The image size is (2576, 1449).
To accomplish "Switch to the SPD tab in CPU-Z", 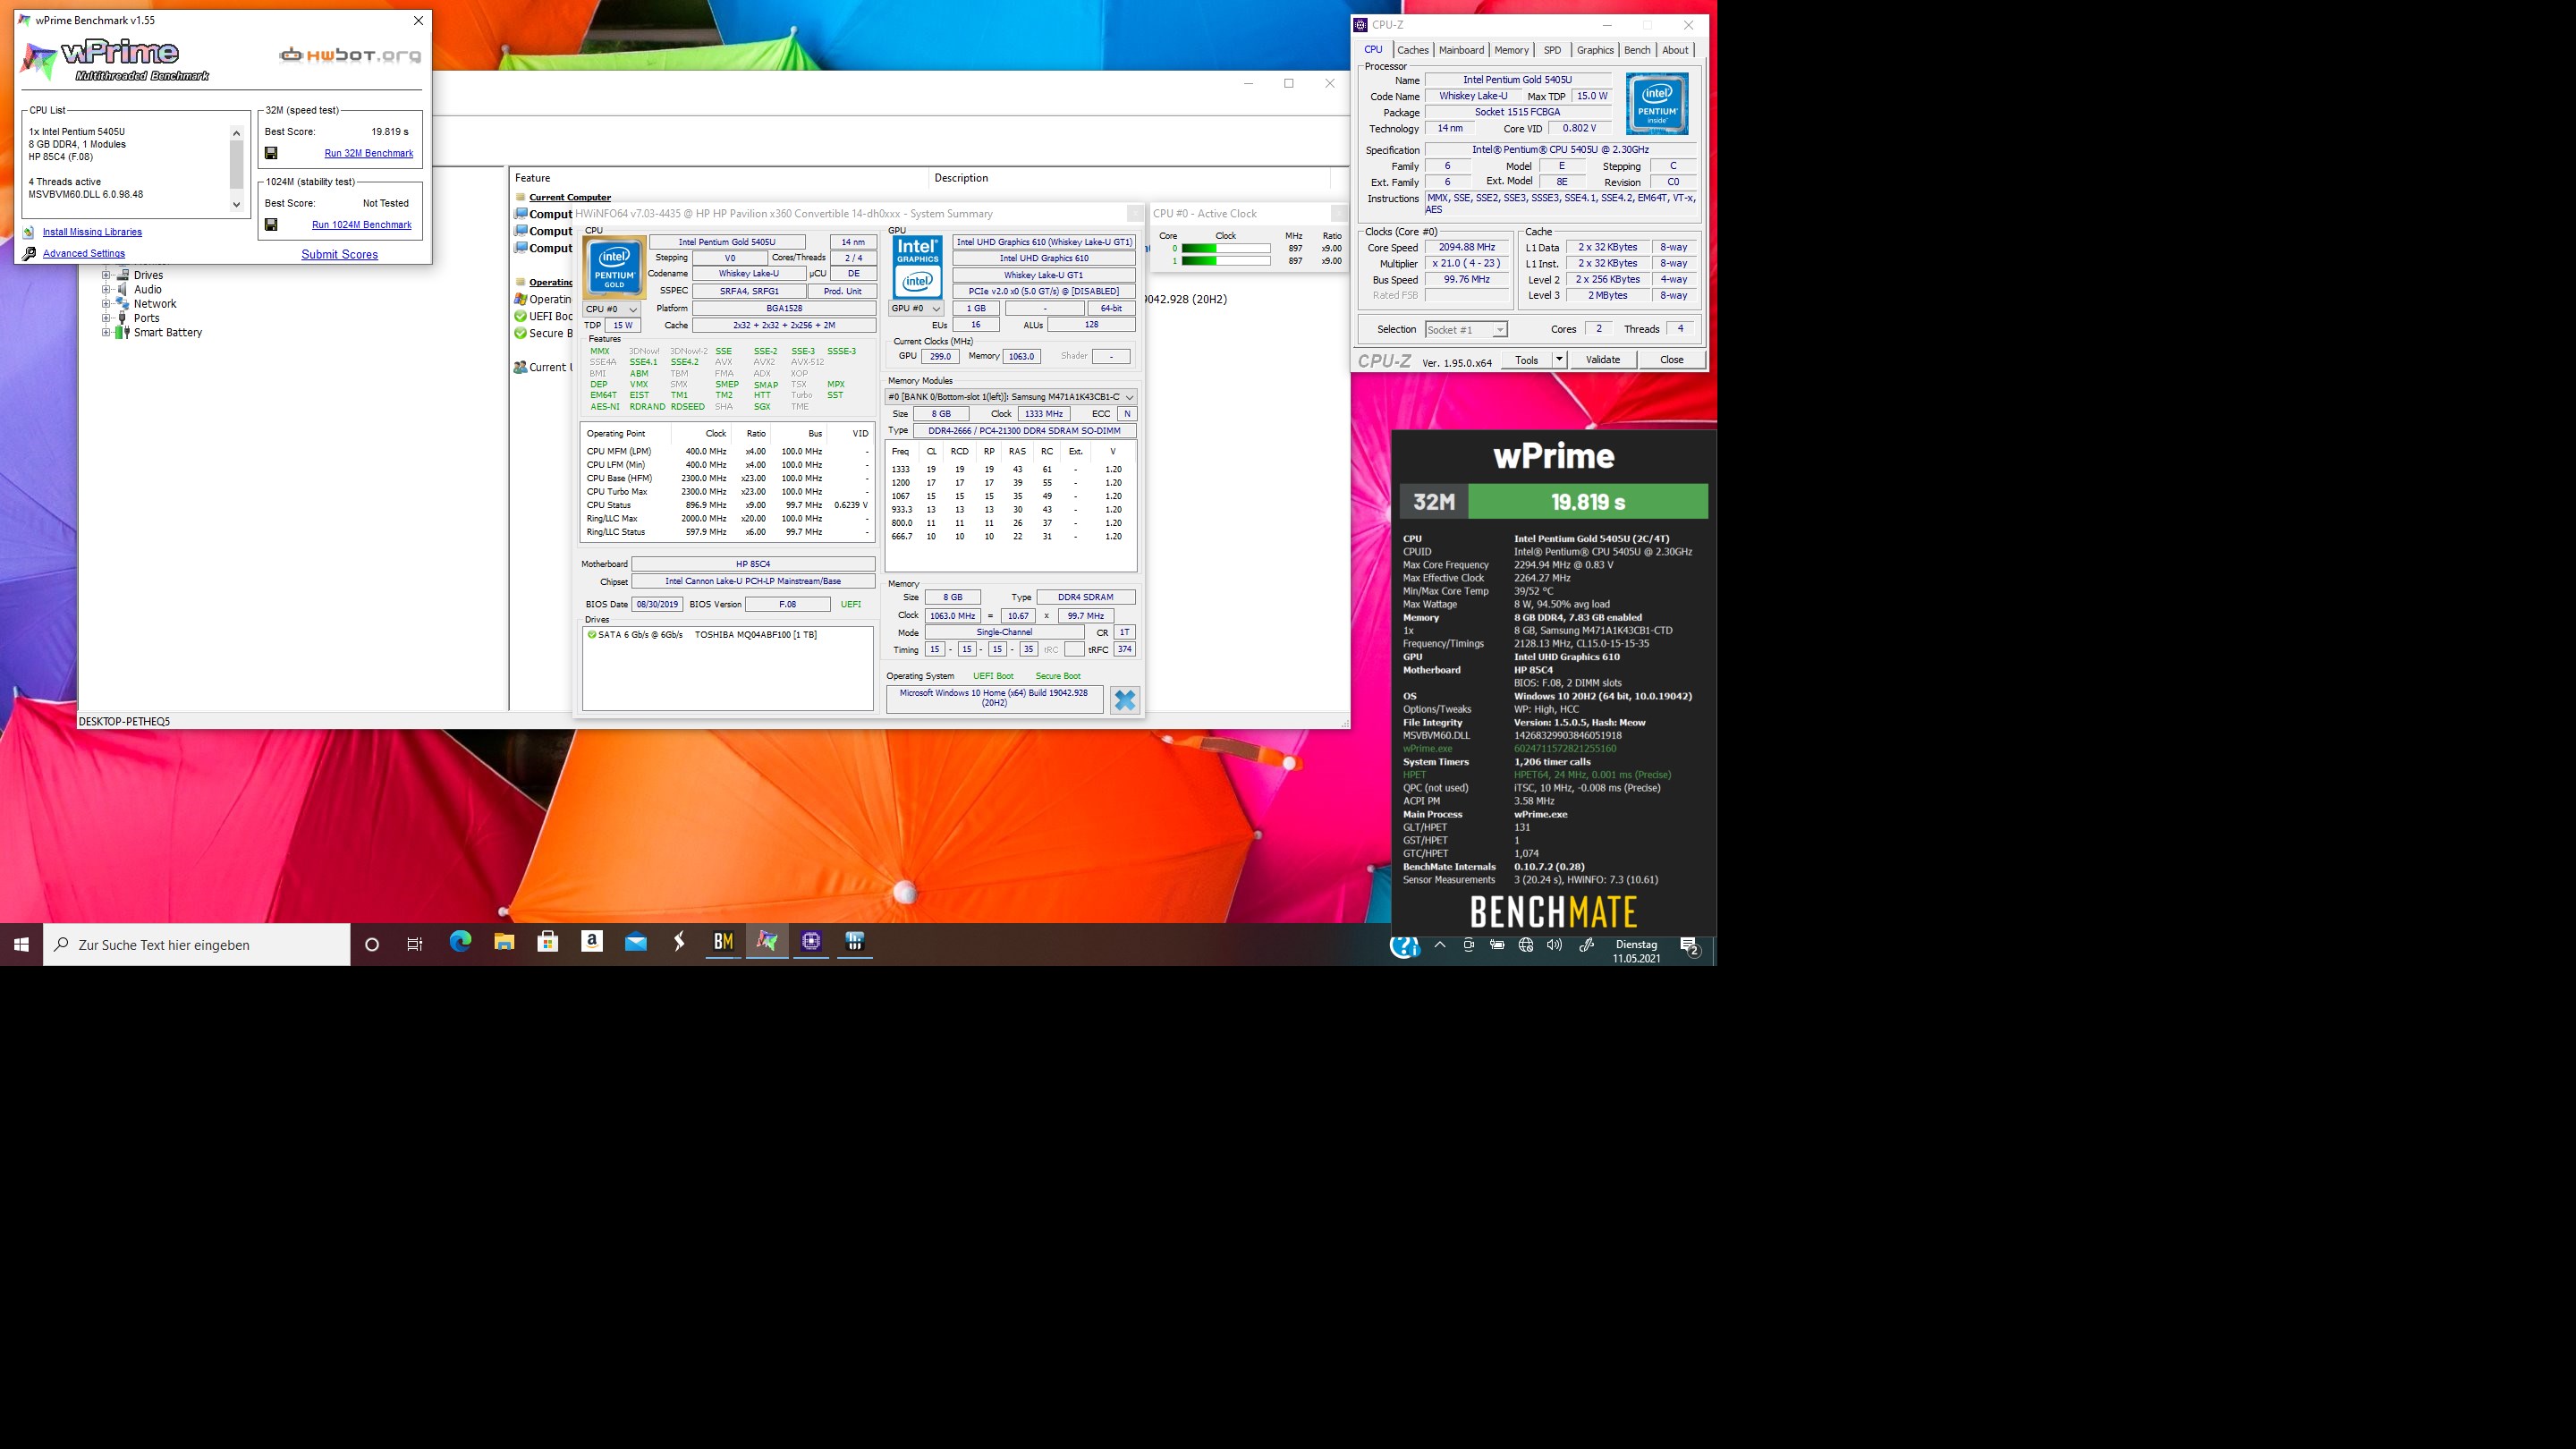I will pos(1552,50).
